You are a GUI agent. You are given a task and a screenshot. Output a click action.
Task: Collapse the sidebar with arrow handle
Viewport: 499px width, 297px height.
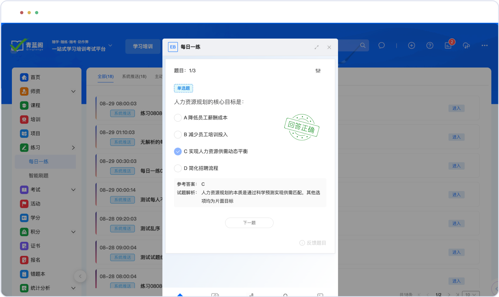[x=80, y=276]
